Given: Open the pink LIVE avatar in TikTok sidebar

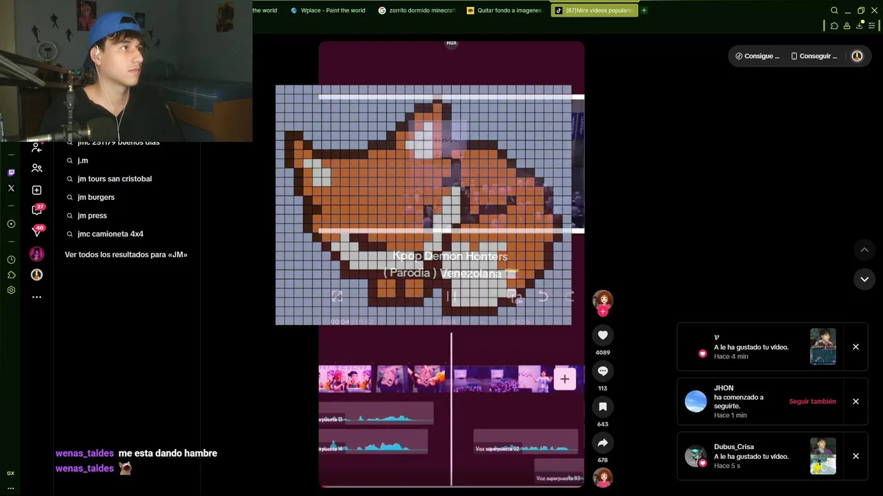Looking at the screenshot, I should (37, 254).
